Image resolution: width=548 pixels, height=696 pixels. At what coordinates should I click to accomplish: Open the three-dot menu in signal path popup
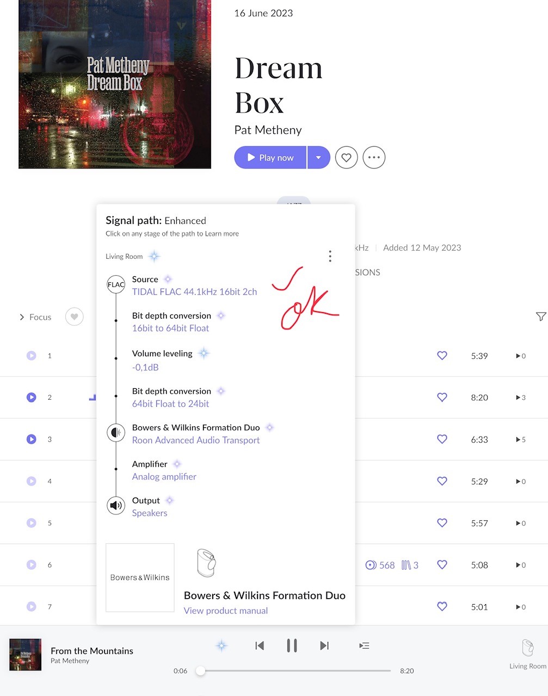[x=330, y=256]
